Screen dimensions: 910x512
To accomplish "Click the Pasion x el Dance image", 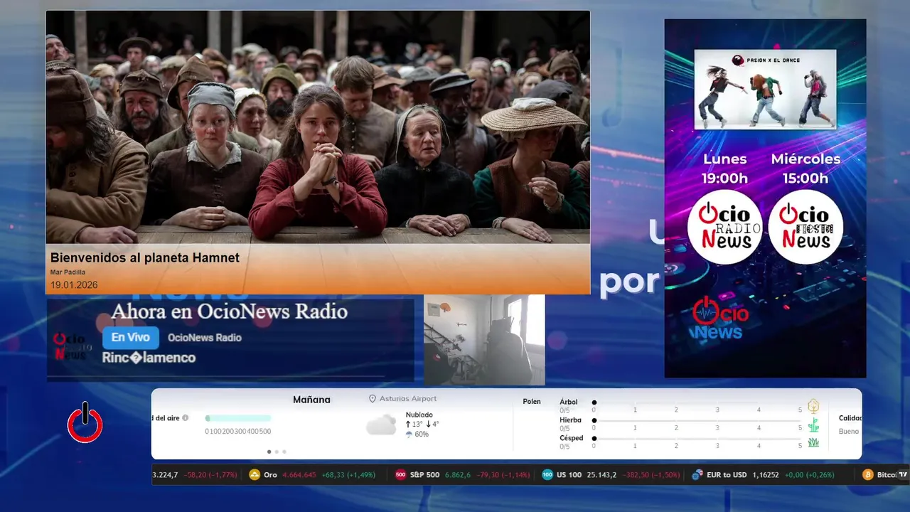I will [x=765, y=89].
